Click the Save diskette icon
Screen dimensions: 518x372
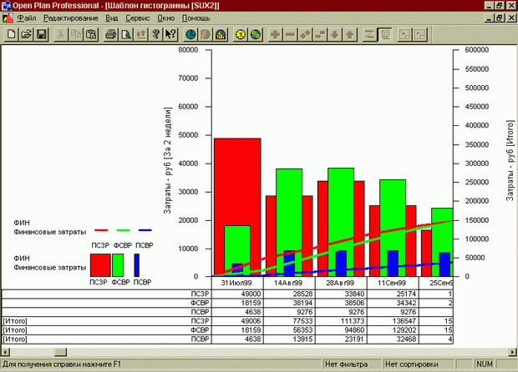coord(41,35)
